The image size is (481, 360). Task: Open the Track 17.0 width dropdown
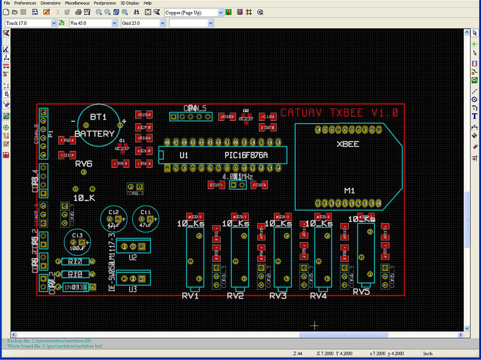click(x=54, y=23)
